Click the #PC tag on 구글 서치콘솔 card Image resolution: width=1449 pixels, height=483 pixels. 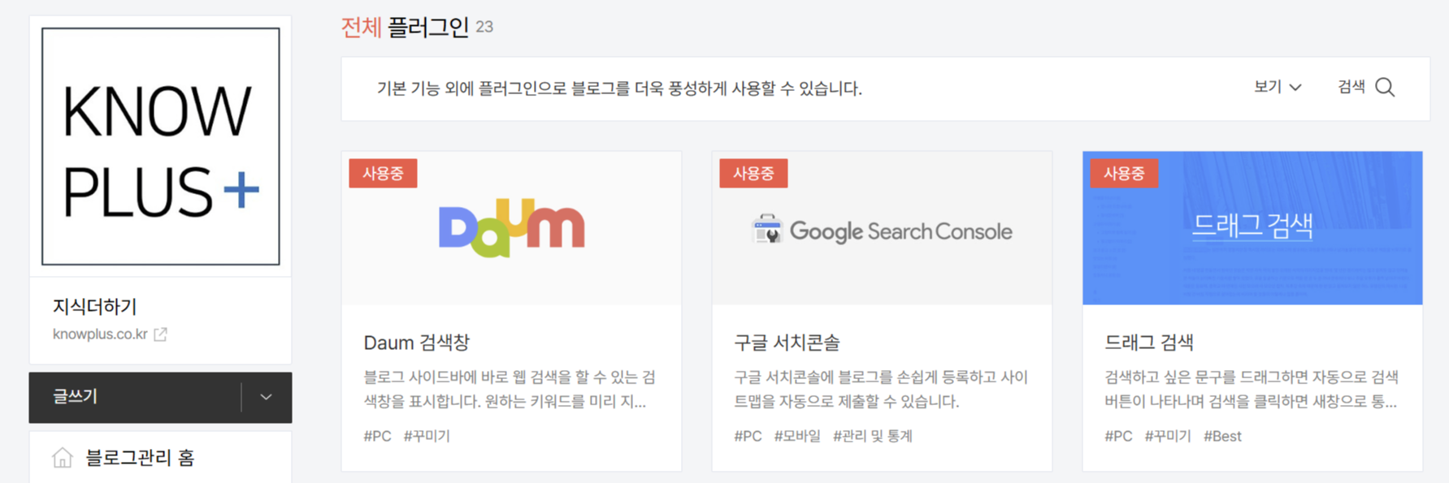pos(748,436)
